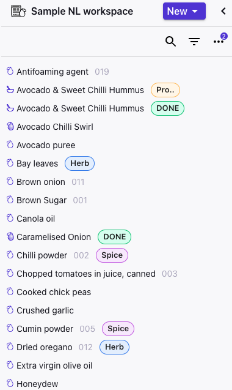The image size is (232, 390).
Task: Open the filter list icon
Action: coord(194,41)
